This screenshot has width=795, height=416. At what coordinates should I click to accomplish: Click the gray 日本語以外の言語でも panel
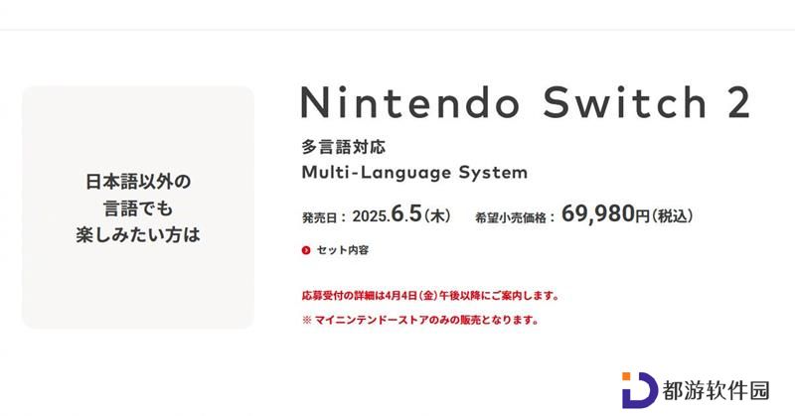point(138,208)
